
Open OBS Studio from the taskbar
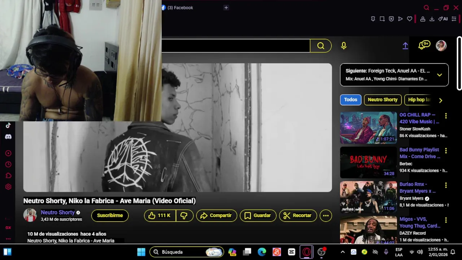coord(321,252)
